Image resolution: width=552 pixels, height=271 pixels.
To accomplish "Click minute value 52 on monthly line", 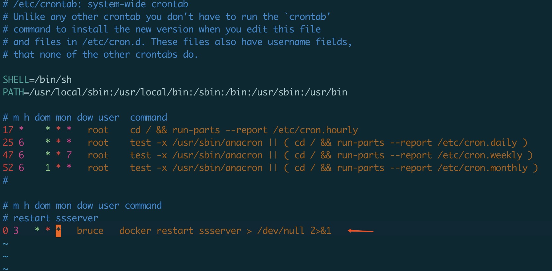I will point(8,168).
